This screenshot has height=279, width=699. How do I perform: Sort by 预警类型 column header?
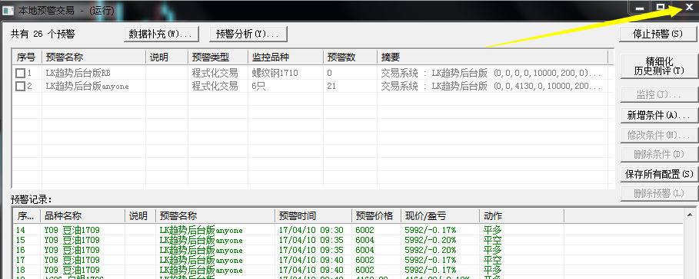(x=218, y=57)
